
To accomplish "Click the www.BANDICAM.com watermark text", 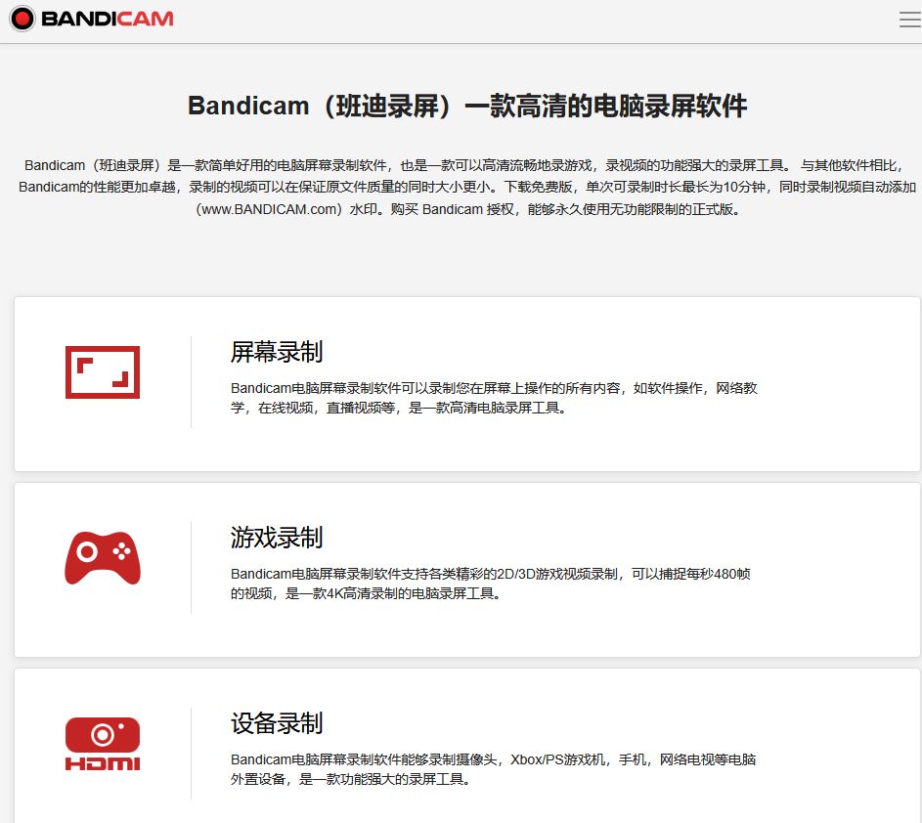I will click(x=269, y=209).
